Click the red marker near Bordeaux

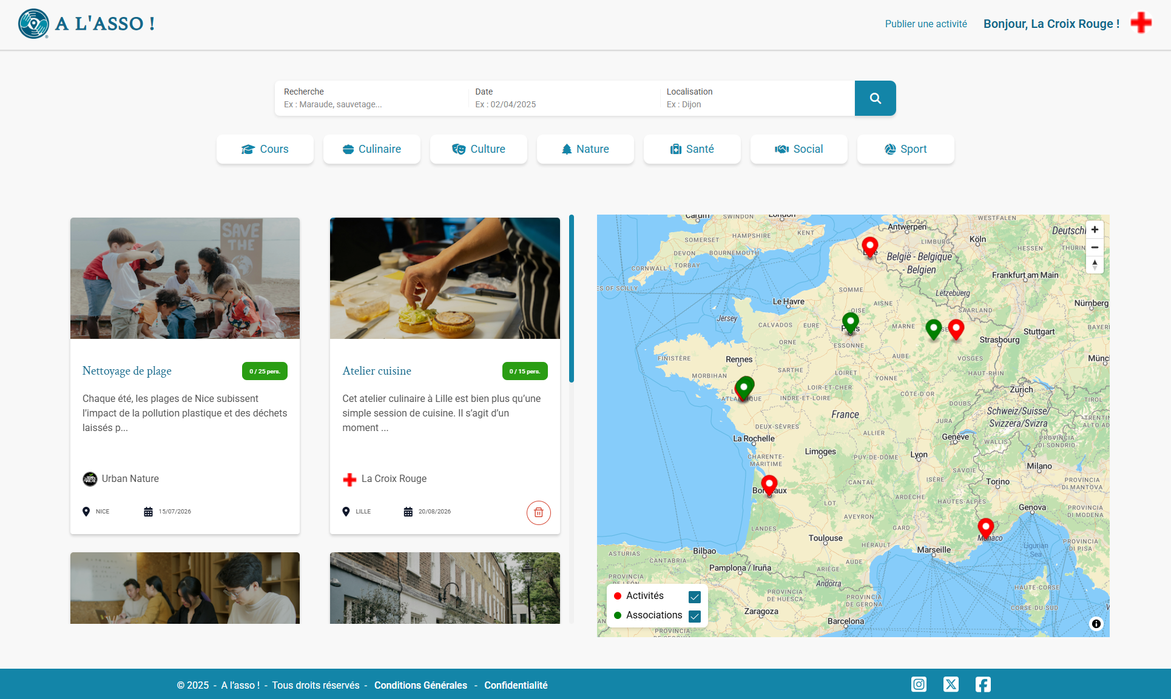click(x=769, y=484)
